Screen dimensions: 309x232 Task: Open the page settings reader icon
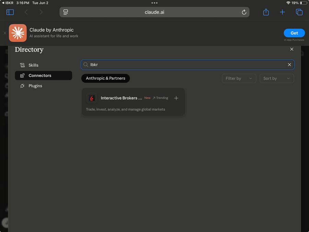[66, 12]
